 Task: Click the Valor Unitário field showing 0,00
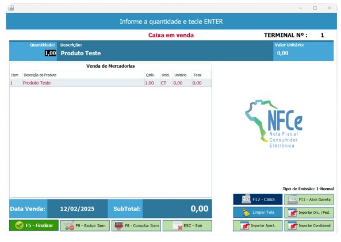click(303, 53)
